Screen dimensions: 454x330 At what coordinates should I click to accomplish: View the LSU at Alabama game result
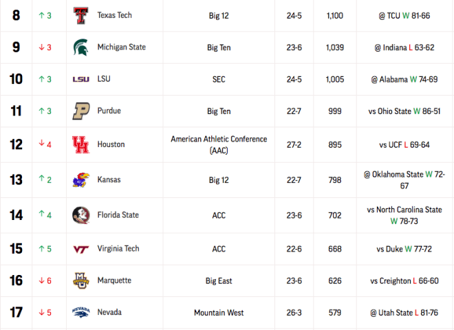(404, 79)
